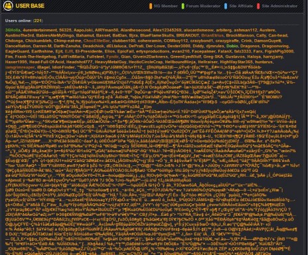
Task: Click the Fullsteel username
Action: pyautogui.click(x=95, y=56)
